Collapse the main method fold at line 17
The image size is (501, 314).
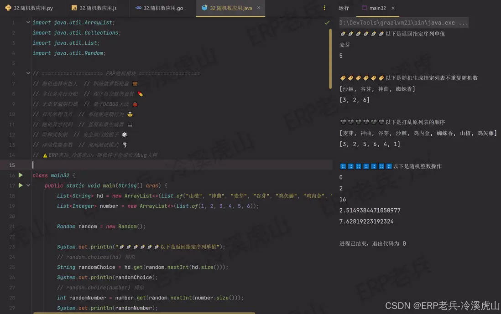[x=28, y=185]
